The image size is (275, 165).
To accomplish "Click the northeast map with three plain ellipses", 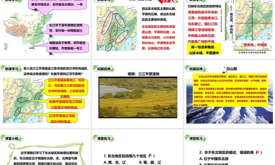I will click(23, 100).
